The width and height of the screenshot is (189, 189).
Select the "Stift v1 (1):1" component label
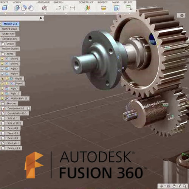(x=14, y=123)
